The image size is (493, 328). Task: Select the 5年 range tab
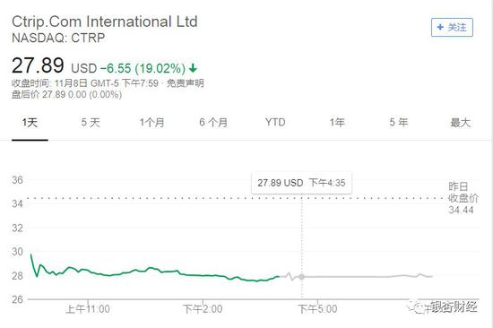click(399, 123)
